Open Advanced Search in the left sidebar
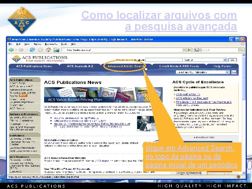252x189 pixels. pyautogui.click(x=21, y=90)
